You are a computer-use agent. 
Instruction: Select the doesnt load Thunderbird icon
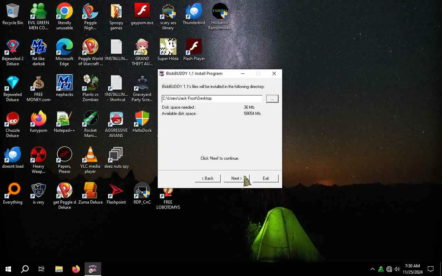point(13,158)
